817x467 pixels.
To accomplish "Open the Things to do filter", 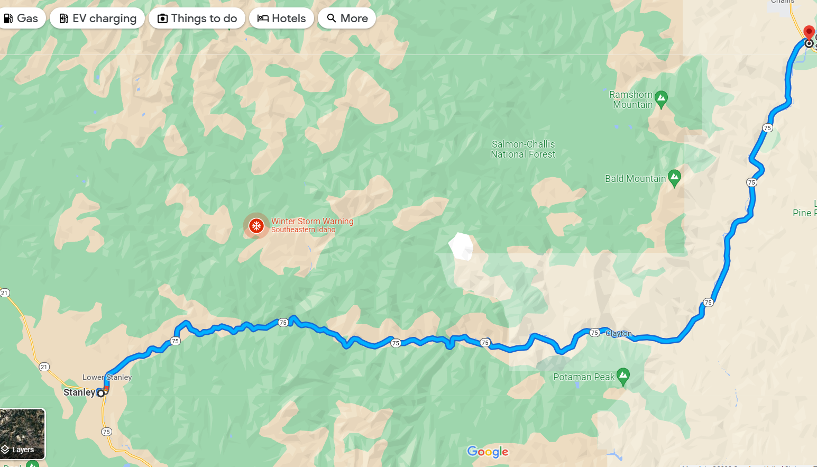I will click(197, 18).
